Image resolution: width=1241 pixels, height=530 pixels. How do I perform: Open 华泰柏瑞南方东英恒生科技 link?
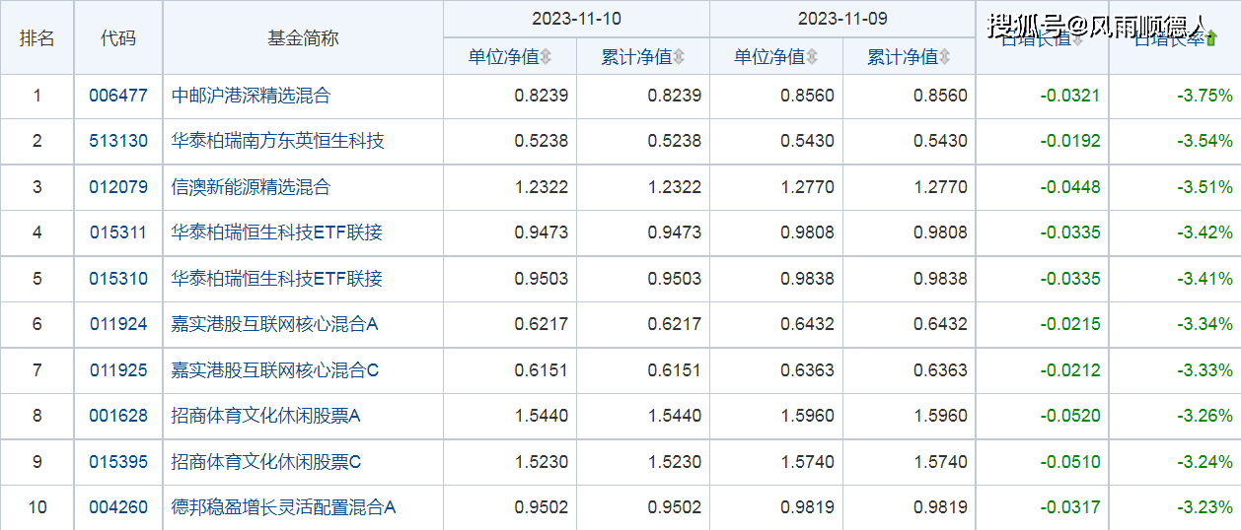coord(277,142)
